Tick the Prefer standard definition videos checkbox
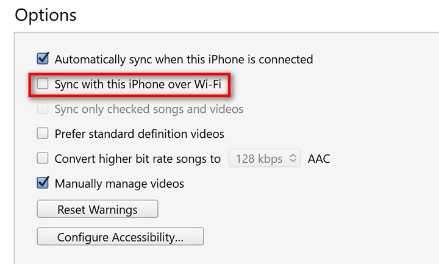The width and height of the screenshot is (439, 264). click(x=43, y=134)
